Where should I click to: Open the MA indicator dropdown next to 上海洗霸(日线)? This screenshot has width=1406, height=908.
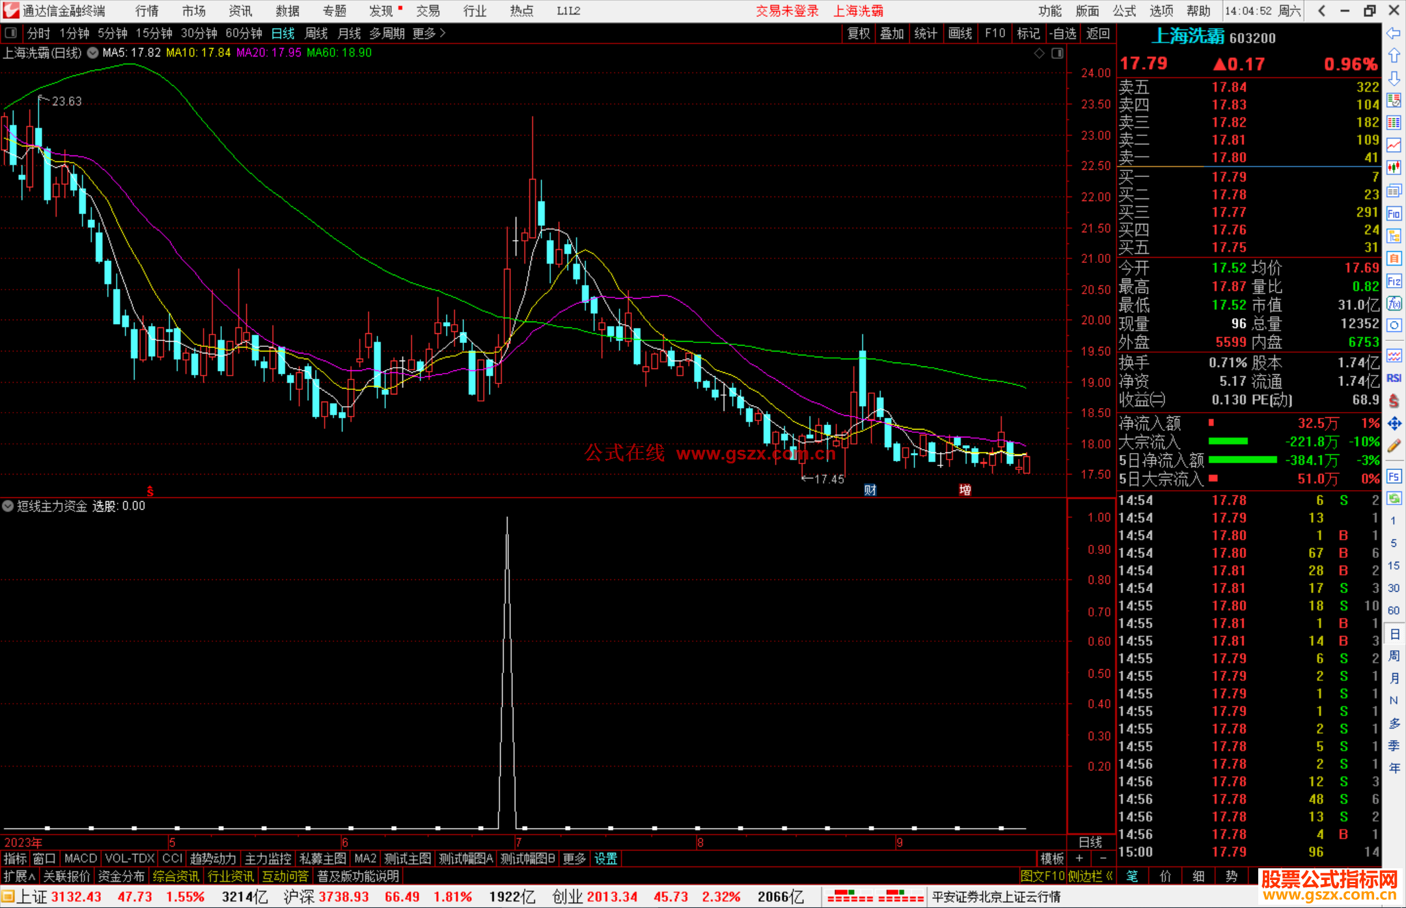click(x=92, y=53)
